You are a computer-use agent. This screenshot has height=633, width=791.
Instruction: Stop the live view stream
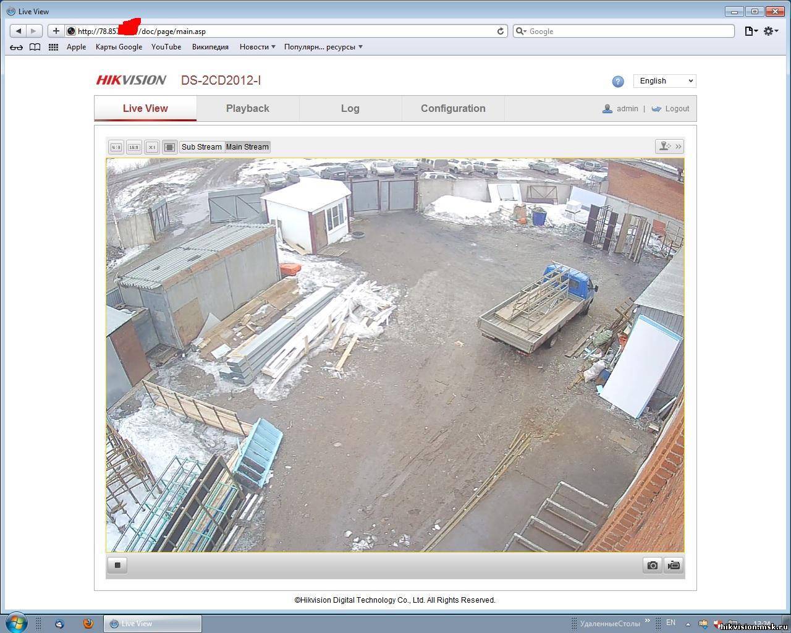(x=117, y=565)
